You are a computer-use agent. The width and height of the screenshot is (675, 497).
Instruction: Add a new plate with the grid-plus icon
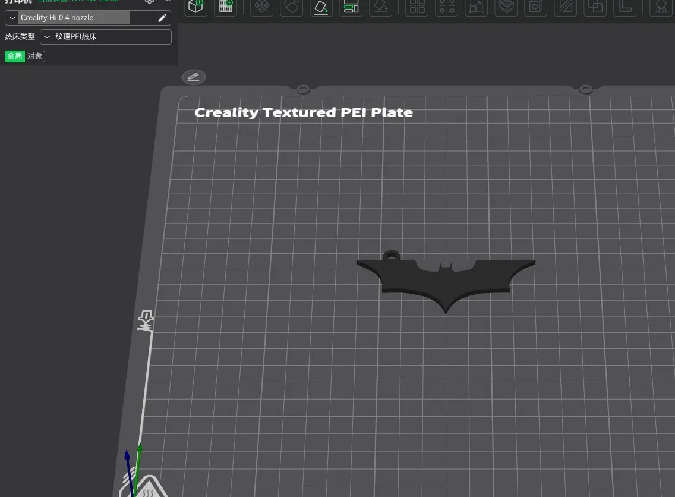coord(226,7)
